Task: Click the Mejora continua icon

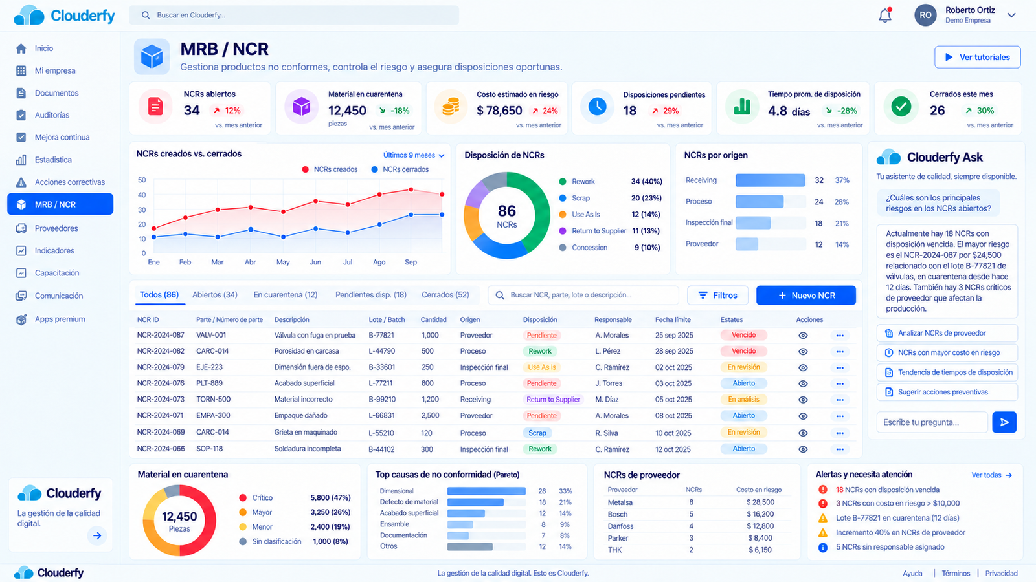Action: (x=21, y=137)
